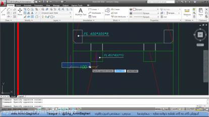Switch to the Model tab
Image resolution: width=209 pixels, height=117 pixels.
pyautogui.click(x=13, y=97)
